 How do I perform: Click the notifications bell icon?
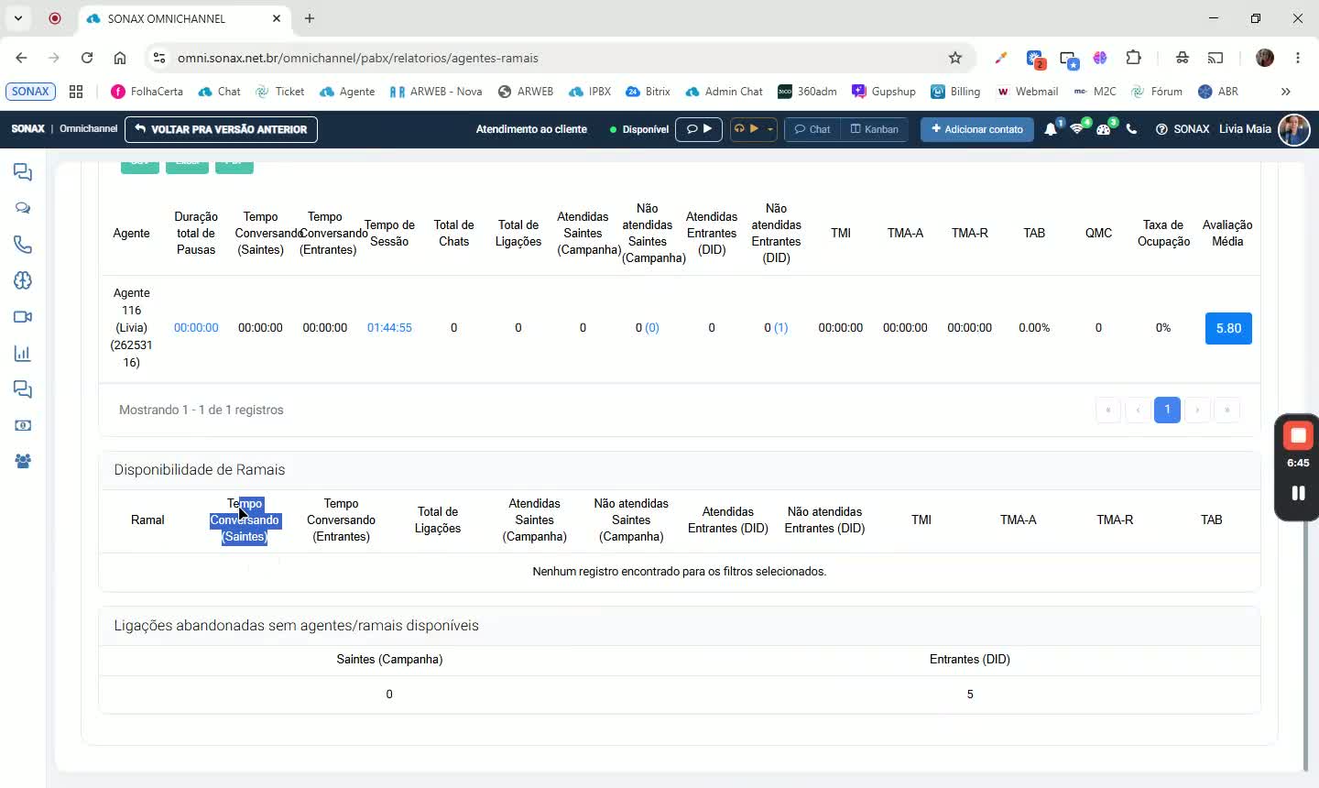click(1051, 129)
